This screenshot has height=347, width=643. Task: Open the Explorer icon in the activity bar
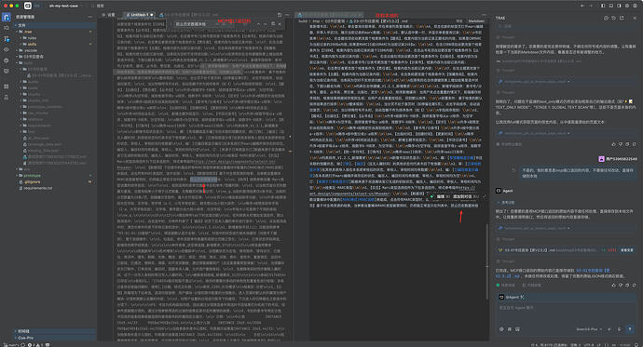click(7, 17)
